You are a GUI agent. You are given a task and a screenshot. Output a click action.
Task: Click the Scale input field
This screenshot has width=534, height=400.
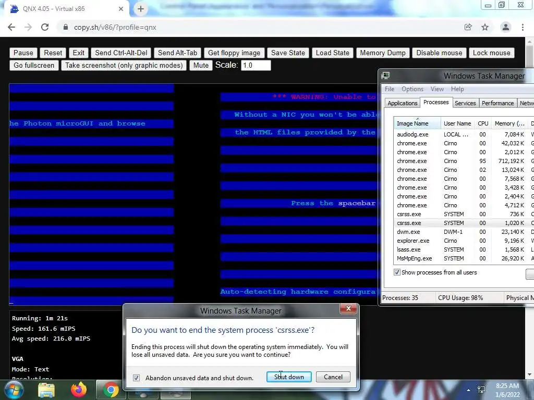pos(256,65)
